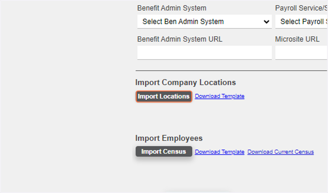
Task: Click the Import Locations button
Action: 164,96
